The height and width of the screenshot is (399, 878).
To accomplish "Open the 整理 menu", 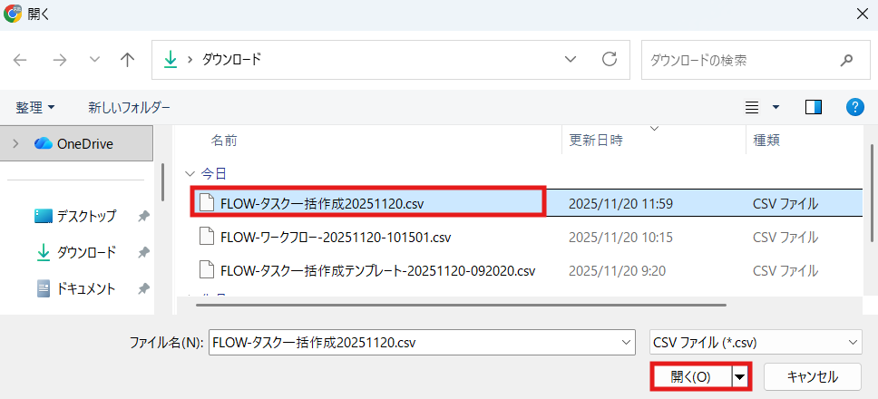I will click(x=34, y=107).
